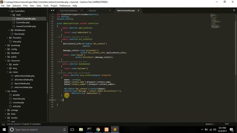Expand the assets folder
Screen dimensions: 237x133
pyautogui.click(x=7, y=64)
